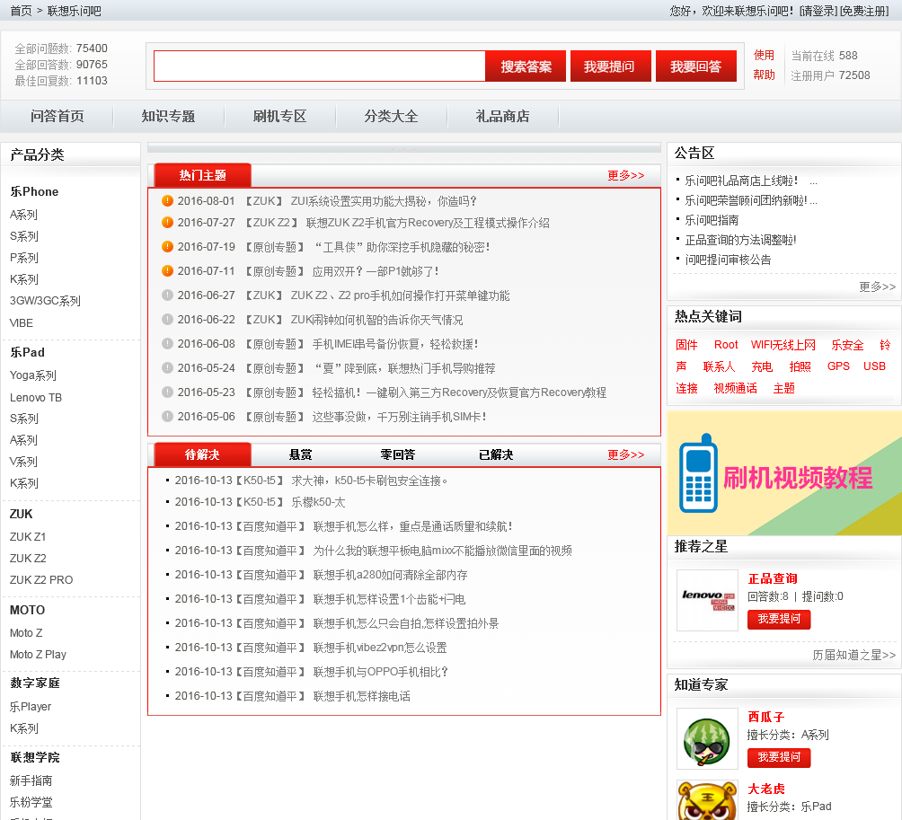The width and height of the screenshot is (902, 820).
Task: Open the 乐Phone category heading
Action: click(x=34, y=191)
